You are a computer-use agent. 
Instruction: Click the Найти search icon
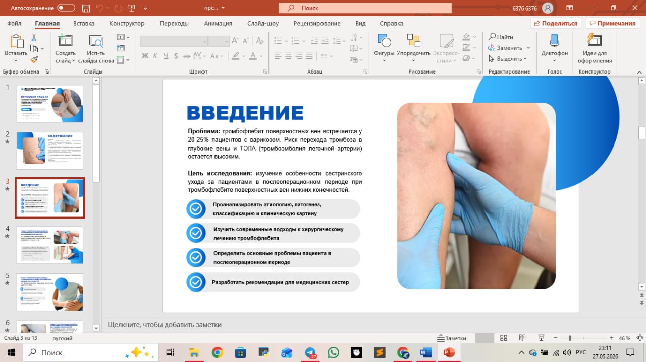[492, 37]
